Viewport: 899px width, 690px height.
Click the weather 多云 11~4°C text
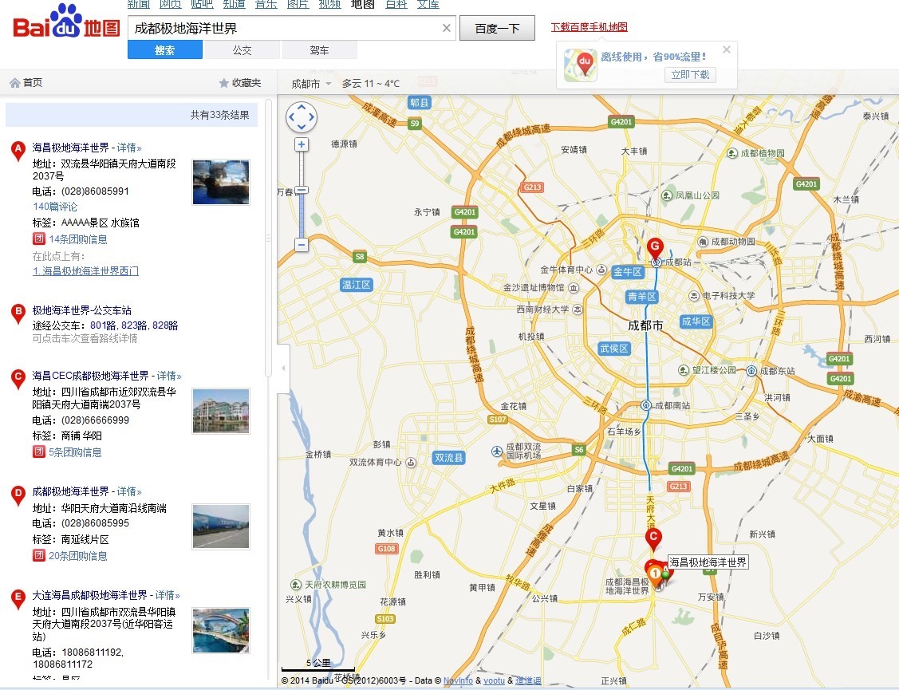[371, 84]
